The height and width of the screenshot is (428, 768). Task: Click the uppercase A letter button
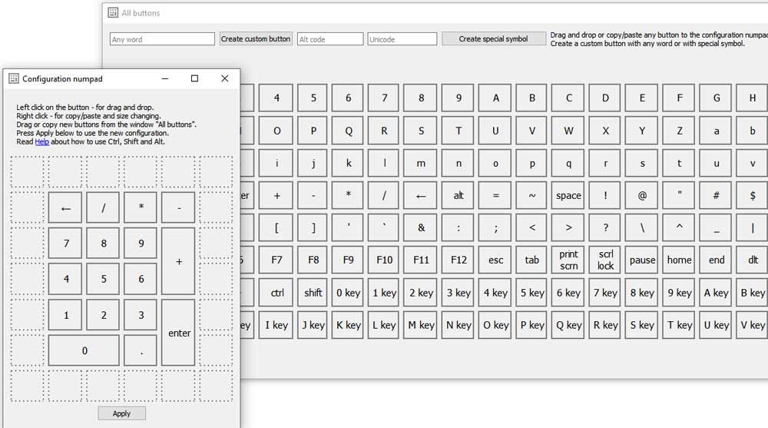click(495, 98)
